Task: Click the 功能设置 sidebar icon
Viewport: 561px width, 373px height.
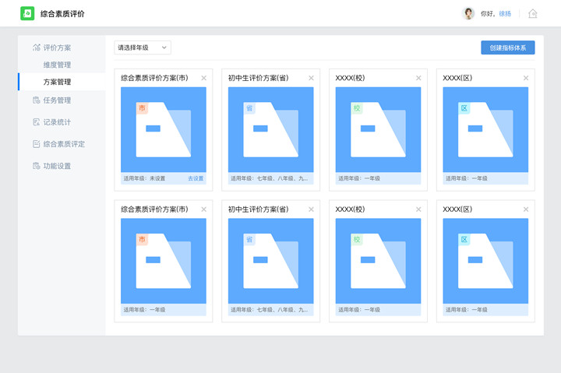Action: coord(37,166)
